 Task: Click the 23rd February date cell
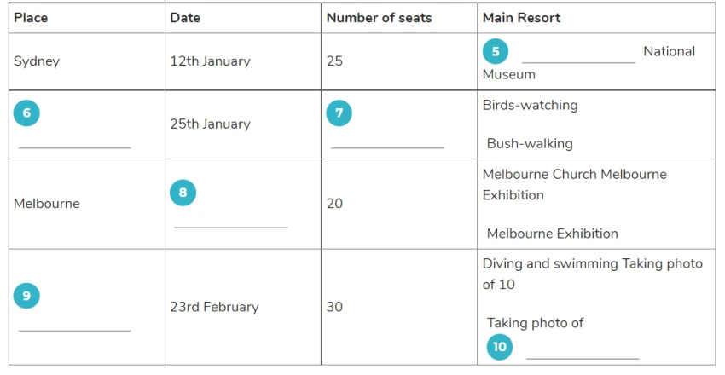pos(214,307)
